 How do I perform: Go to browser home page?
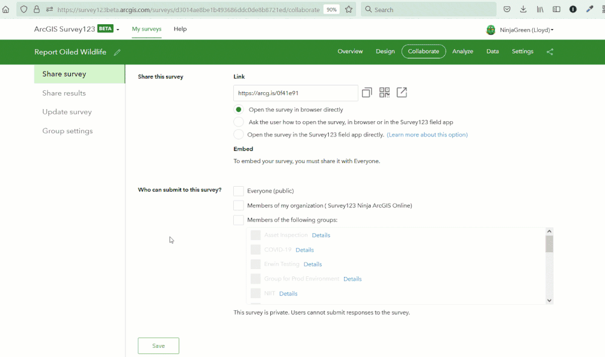tap(6, 10)
